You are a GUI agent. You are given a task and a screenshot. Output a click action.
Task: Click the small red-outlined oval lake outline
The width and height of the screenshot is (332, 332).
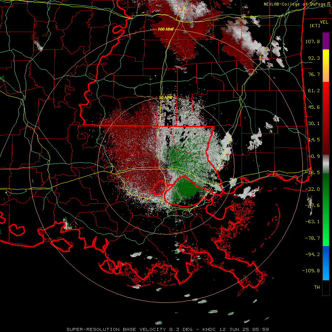coord(159,188)
